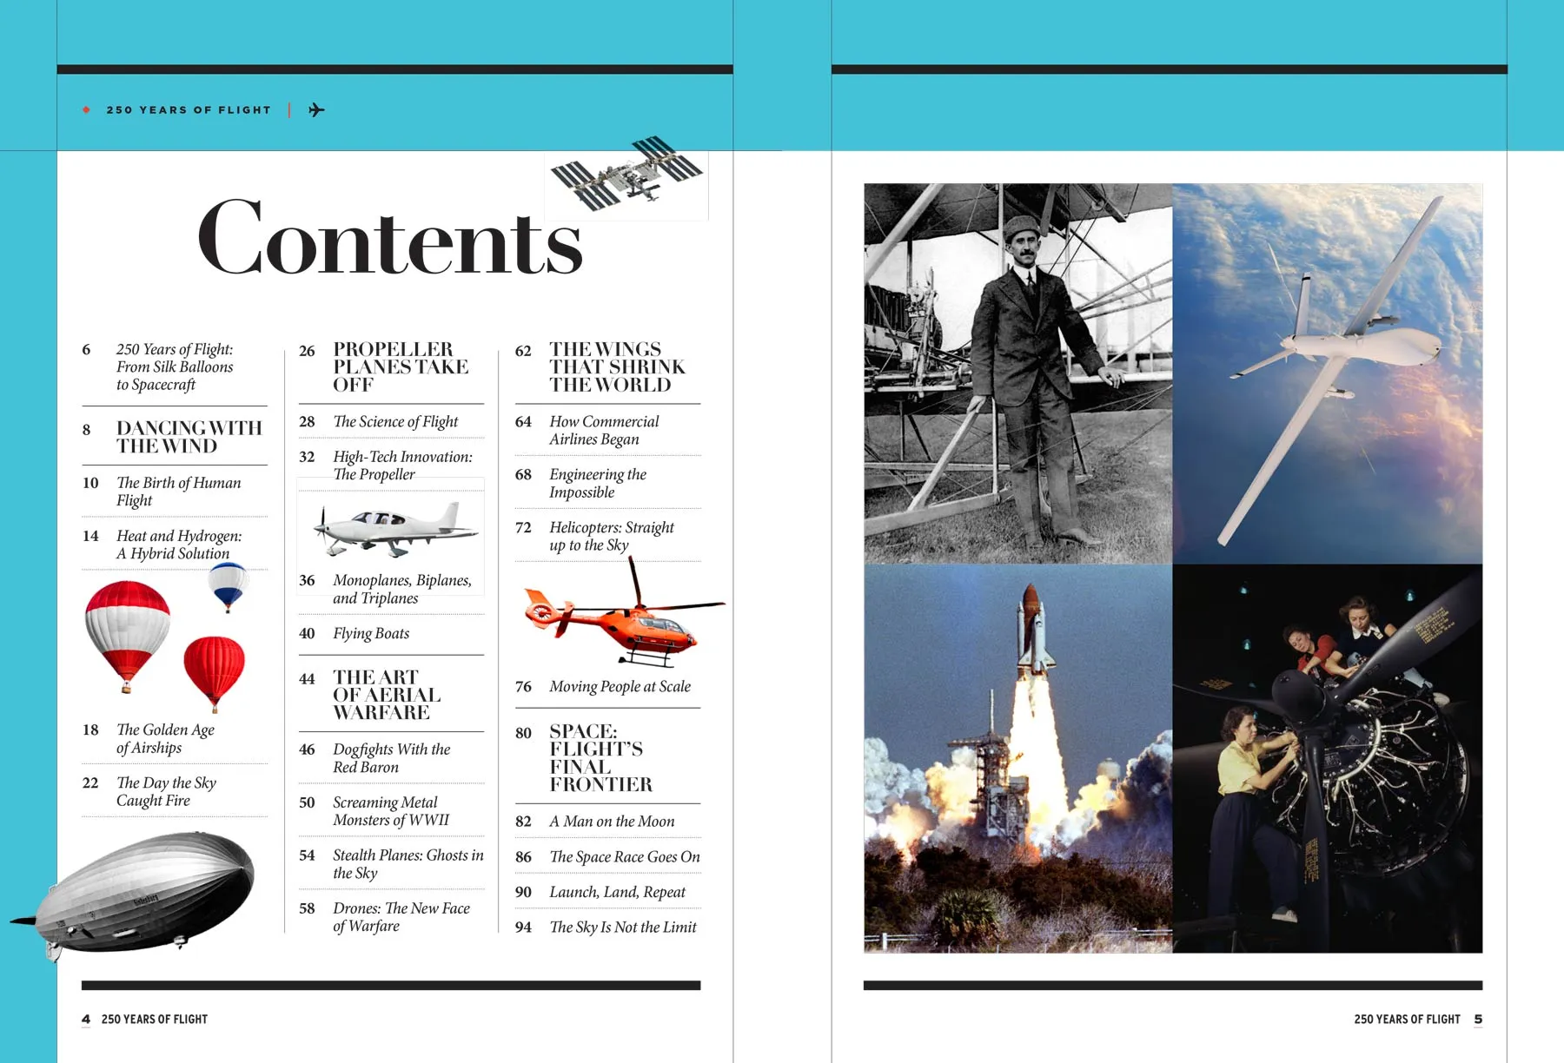Viewport: 1564px width, 1063px height.
Task: Open 'The Sky Is Not the Limit'
Action: [623, 927]
